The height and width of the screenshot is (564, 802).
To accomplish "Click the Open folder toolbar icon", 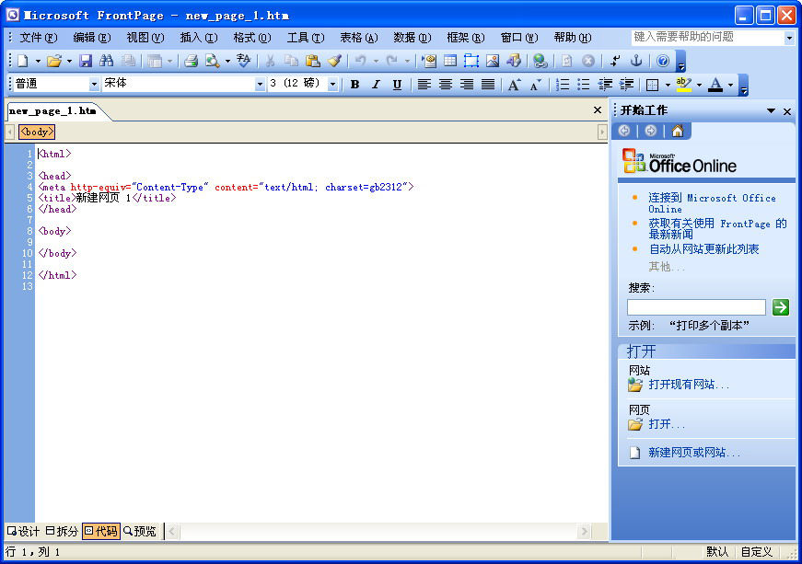I will point(53,62).
